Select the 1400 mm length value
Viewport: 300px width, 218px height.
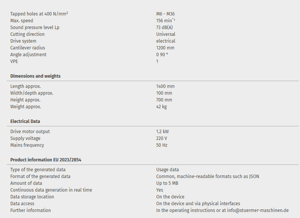(165, 86)
